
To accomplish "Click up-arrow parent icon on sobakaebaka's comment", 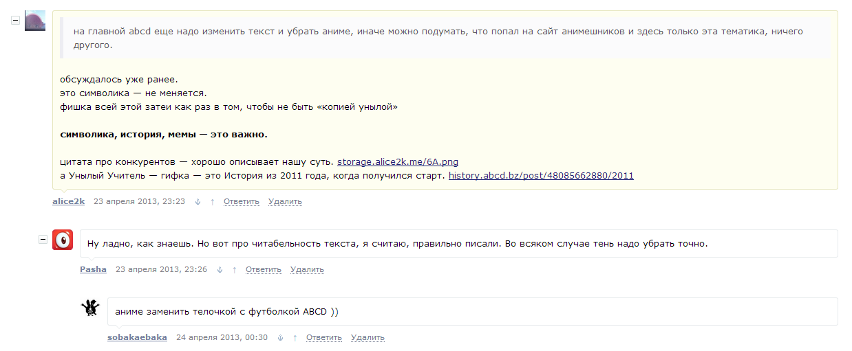I will [x=295, y=338].
